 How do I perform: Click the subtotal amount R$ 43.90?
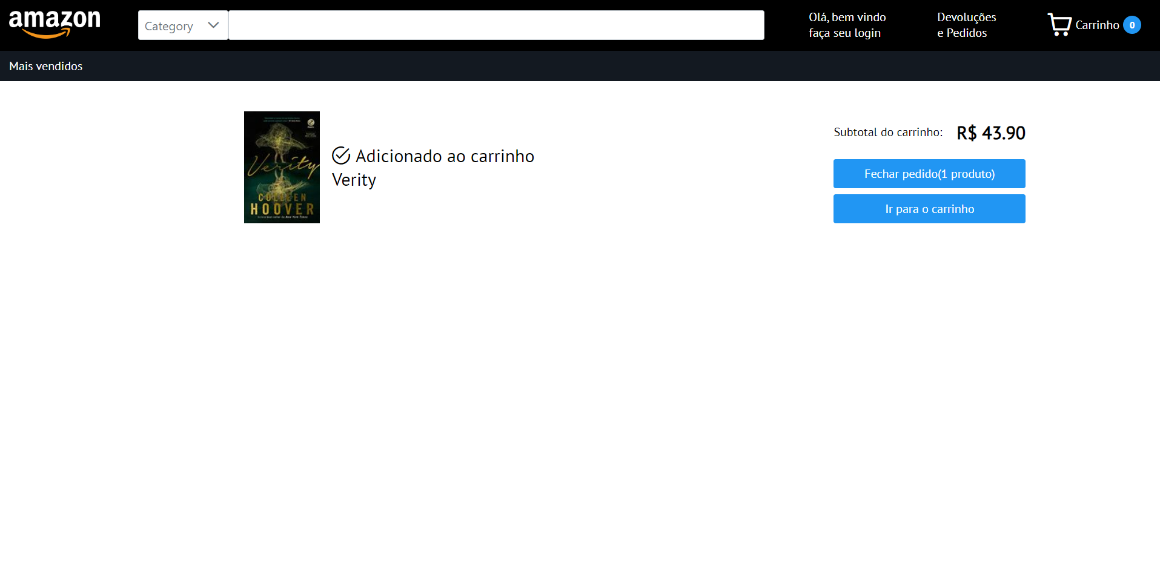click(x=990, y=132)
